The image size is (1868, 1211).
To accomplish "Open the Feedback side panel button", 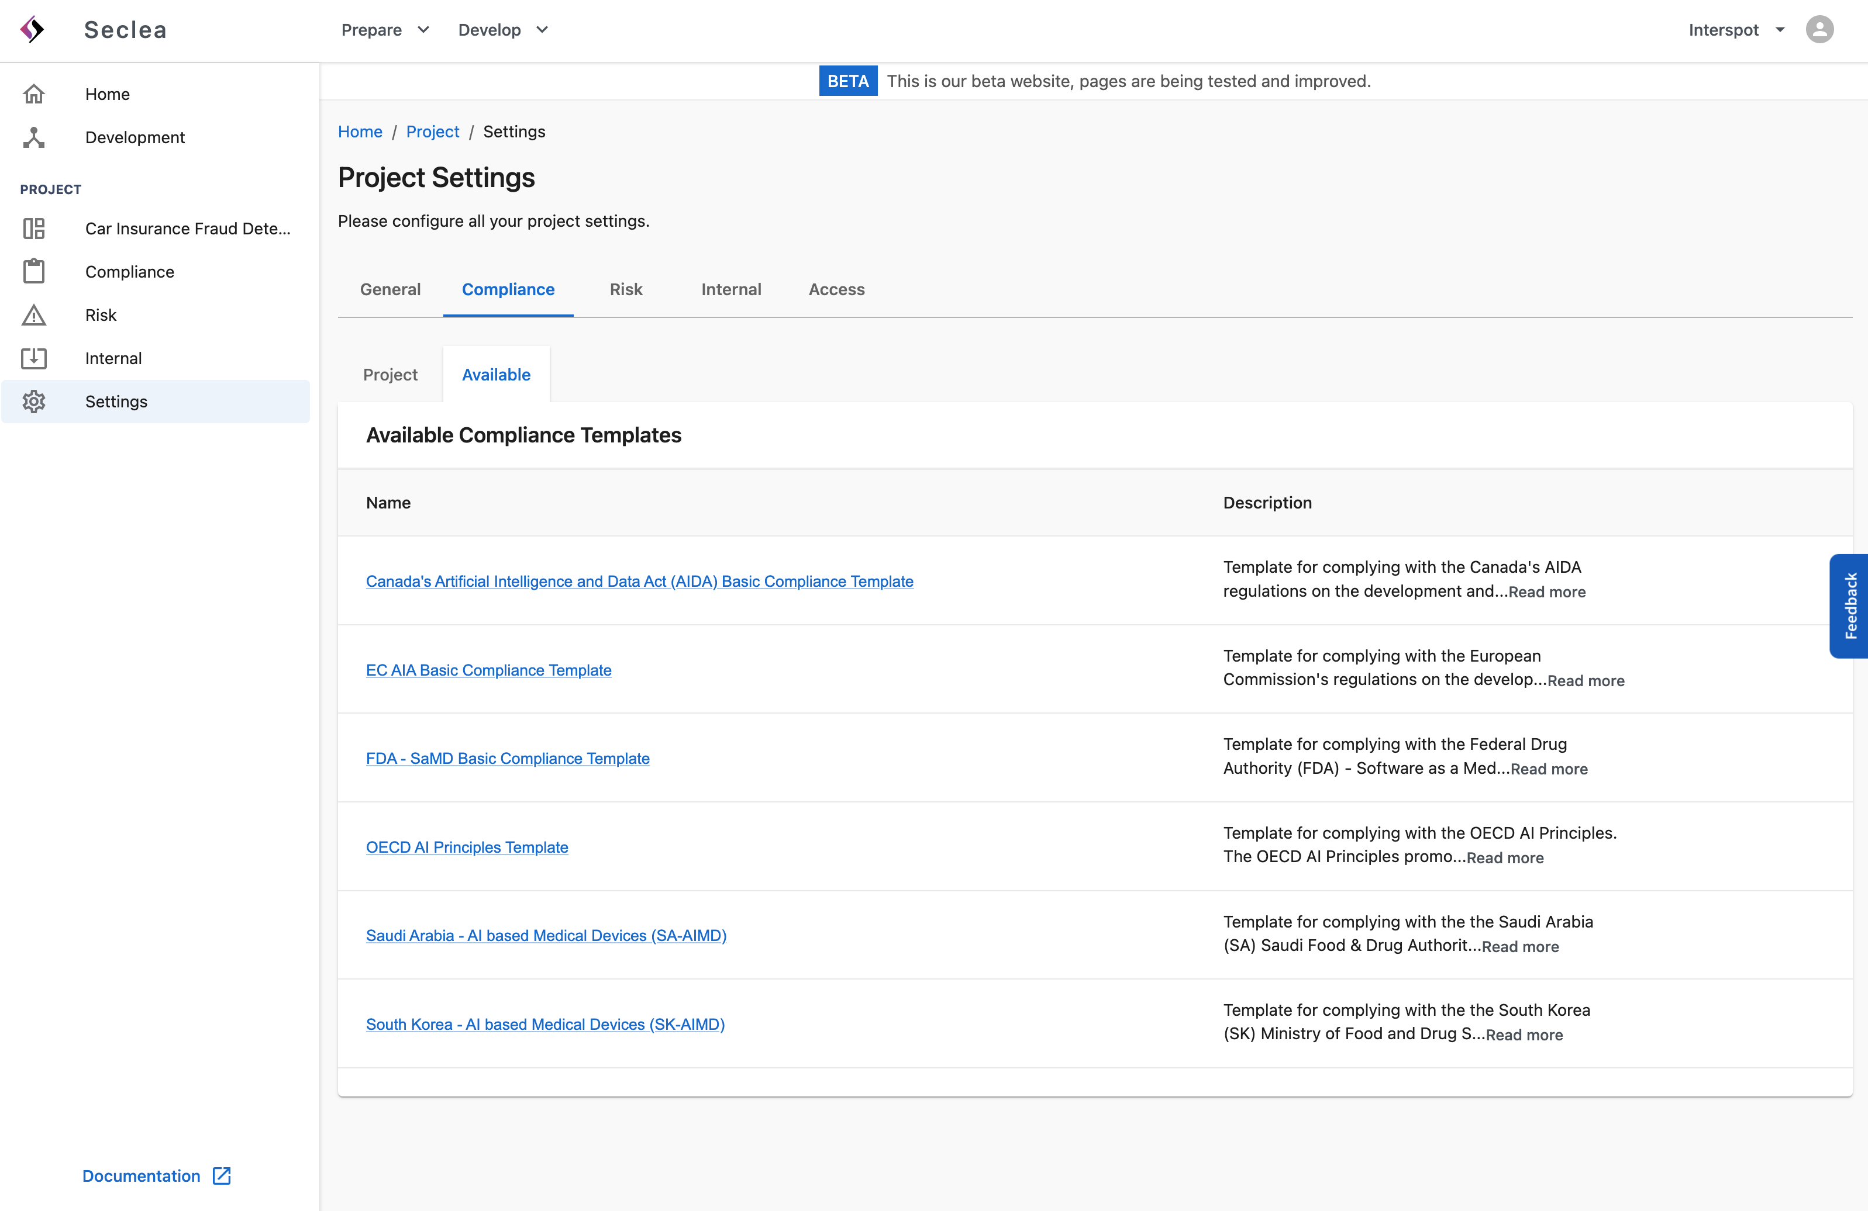I will point(1850,605).
